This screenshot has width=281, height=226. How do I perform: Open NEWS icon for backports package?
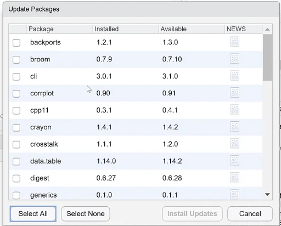pyautogui.click(x=234, y=42)
